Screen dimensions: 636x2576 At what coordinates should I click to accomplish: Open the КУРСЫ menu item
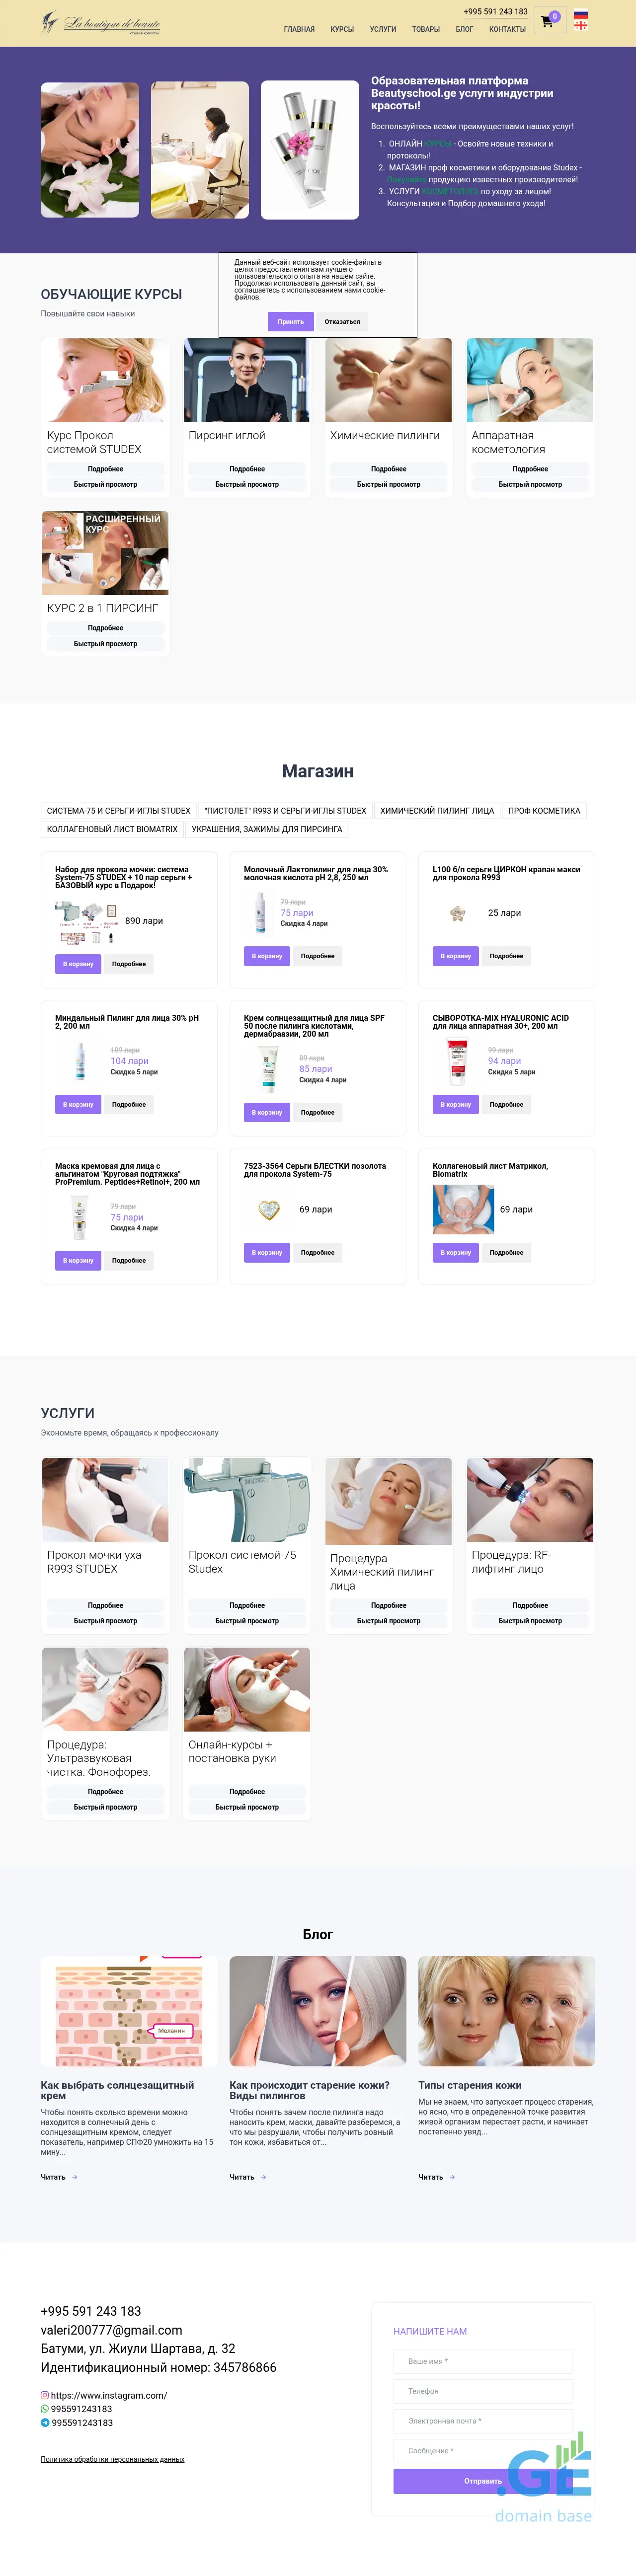click(x=342, y=29)
